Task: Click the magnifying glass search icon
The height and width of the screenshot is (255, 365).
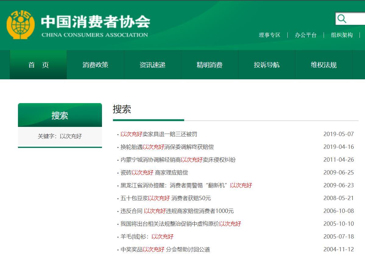Action: point(342,19)
